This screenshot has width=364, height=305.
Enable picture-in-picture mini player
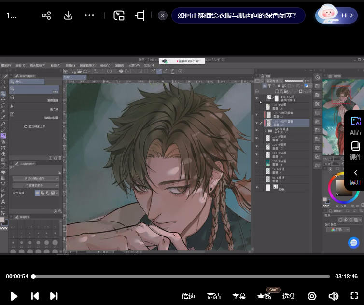[119, 15]
